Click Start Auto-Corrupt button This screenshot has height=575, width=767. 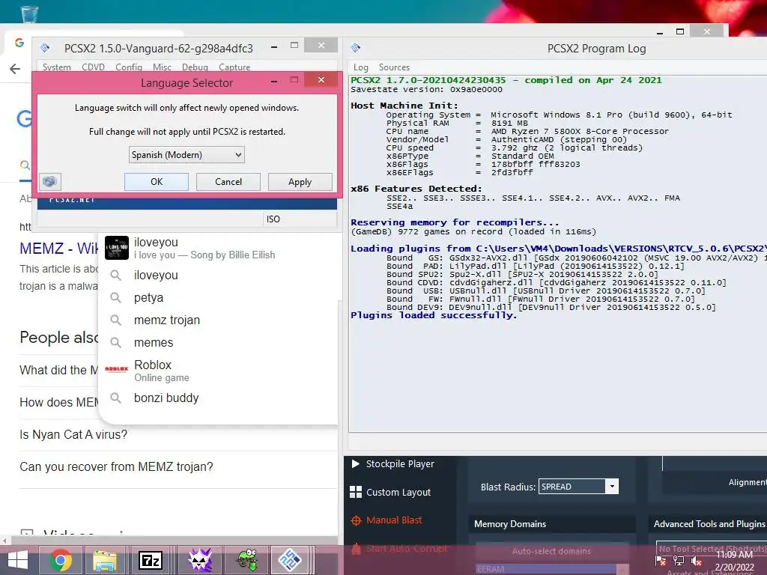[407, 549]
